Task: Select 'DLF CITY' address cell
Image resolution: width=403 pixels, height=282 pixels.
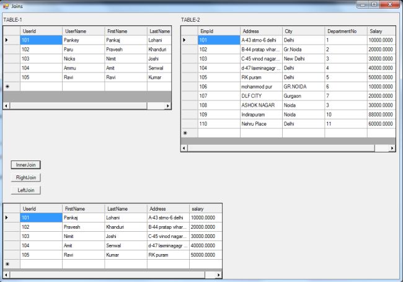Action: [261, 96]
